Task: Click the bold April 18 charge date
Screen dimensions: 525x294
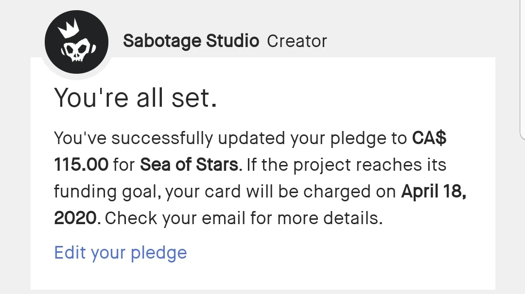Action: [x=434, y=192]
